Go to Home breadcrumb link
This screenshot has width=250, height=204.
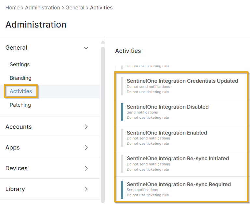(x=12, y=7)
